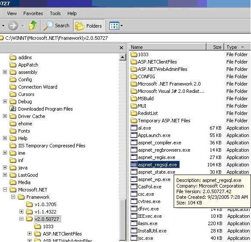The image size is (251, 242).
Task: Open the Views button menu
Action: coord(116,25)
